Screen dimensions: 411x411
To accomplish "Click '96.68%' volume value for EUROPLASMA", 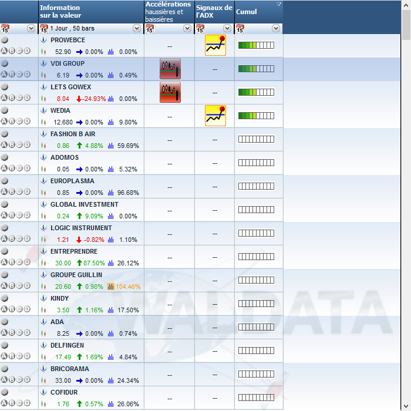I will pos(128,193).
